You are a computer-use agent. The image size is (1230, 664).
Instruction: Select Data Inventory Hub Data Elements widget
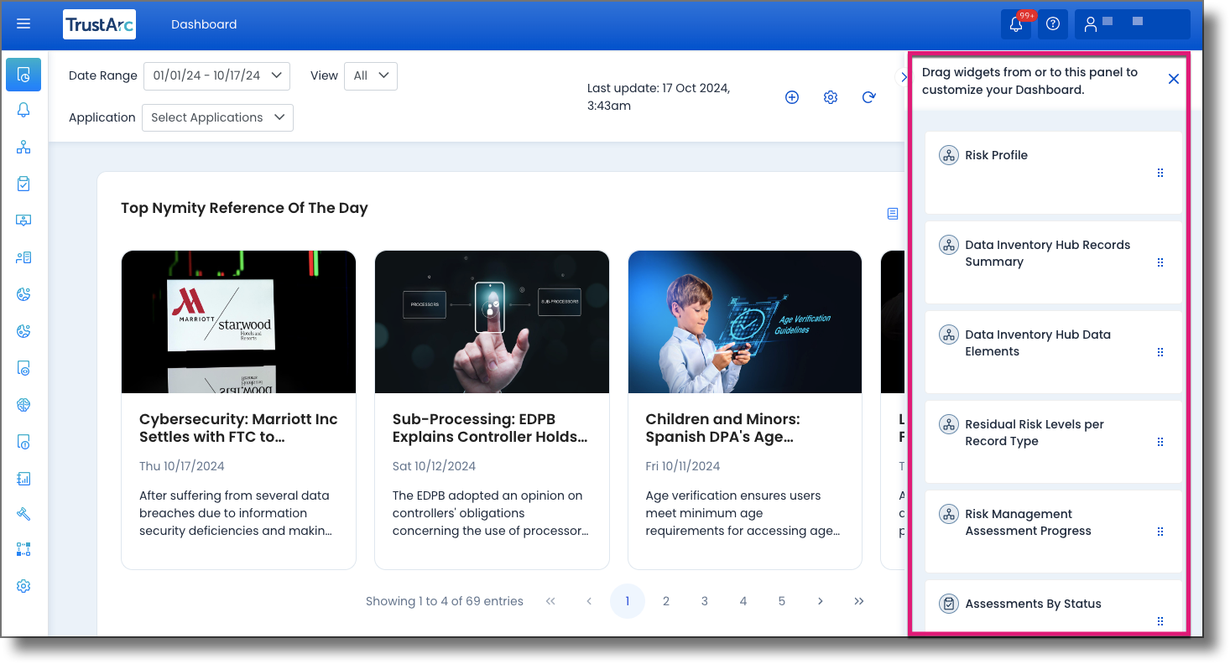(1054, 351)
